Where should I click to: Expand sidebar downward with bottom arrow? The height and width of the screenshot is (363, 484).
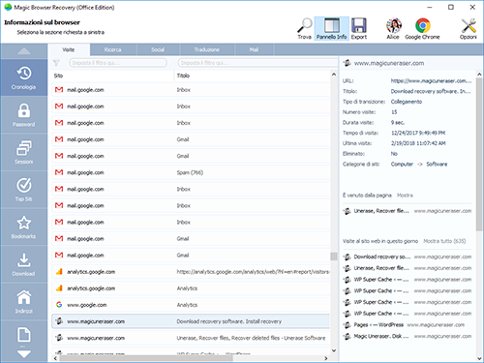click(x=24, y=354)
